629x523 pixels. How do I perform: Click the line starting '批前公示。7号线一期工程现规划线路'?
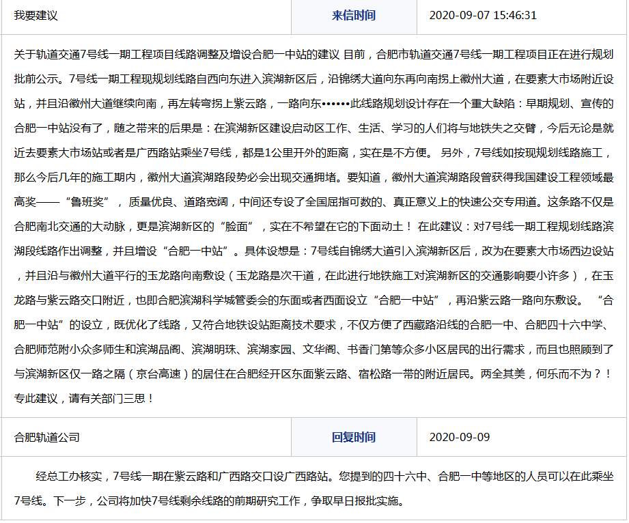coord(313,79)
